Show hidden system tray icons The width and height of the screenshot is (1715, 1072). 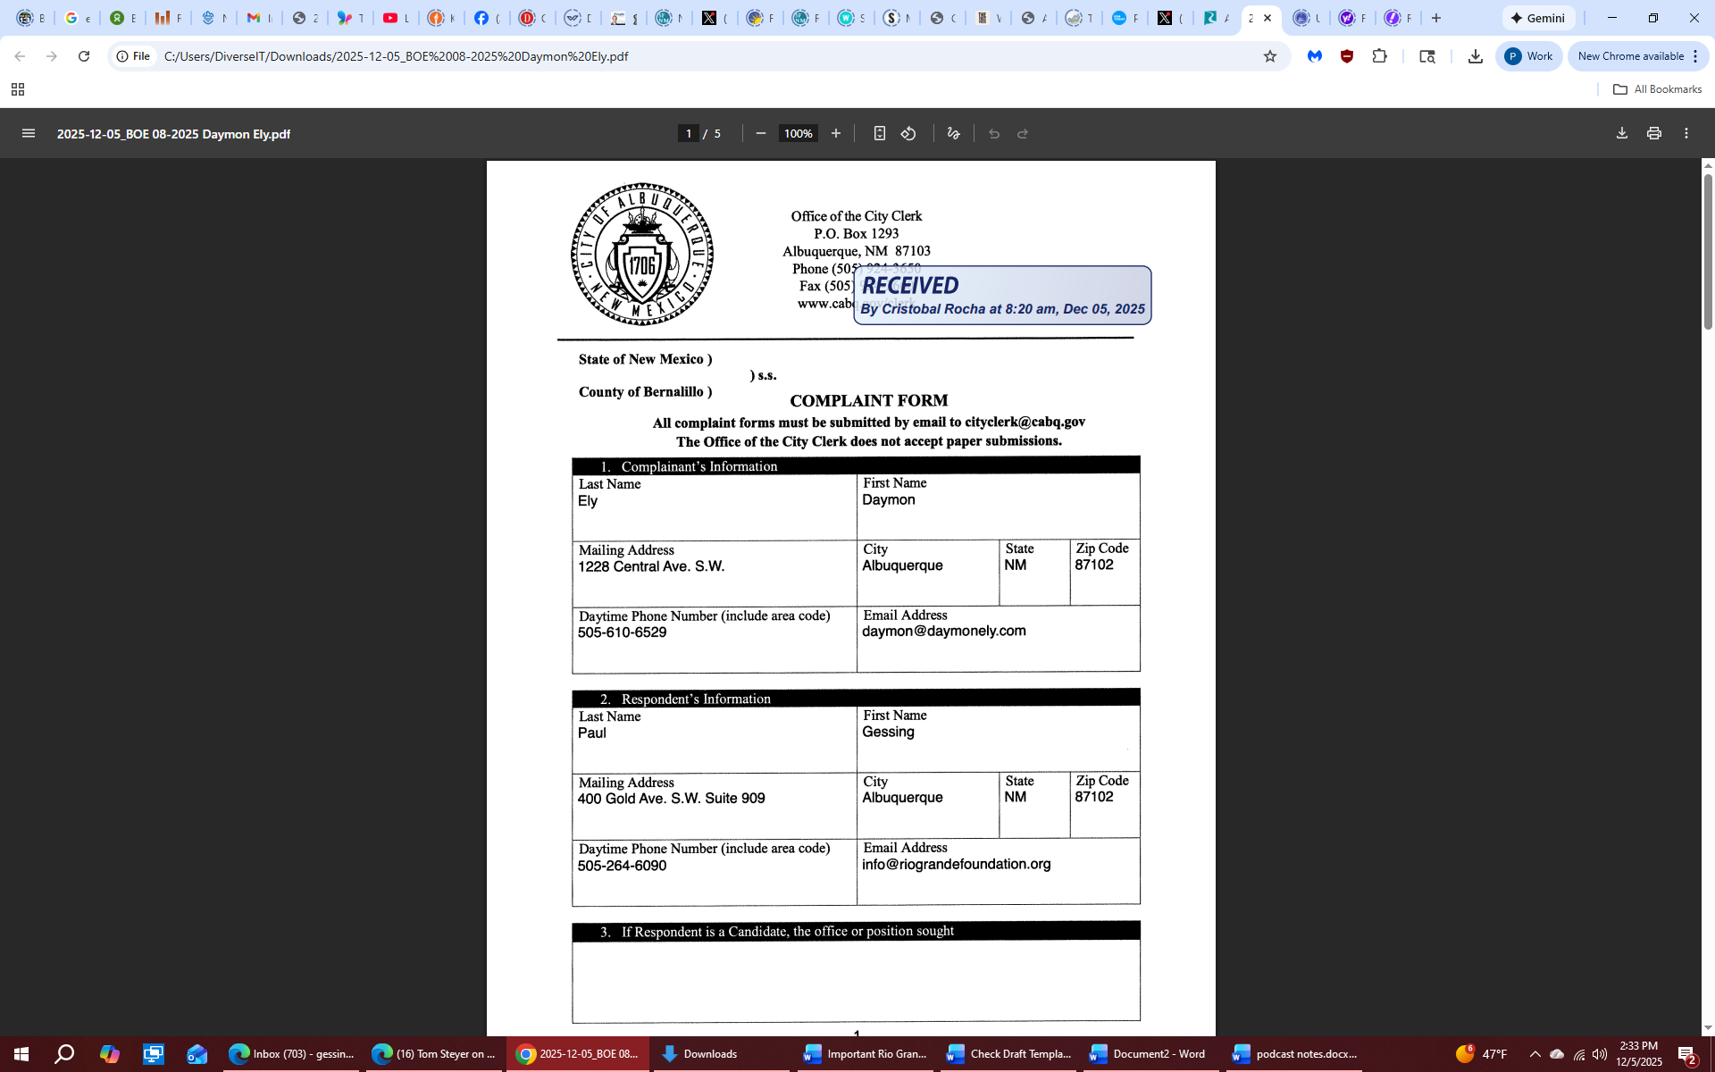[x=1535, y=1054]
